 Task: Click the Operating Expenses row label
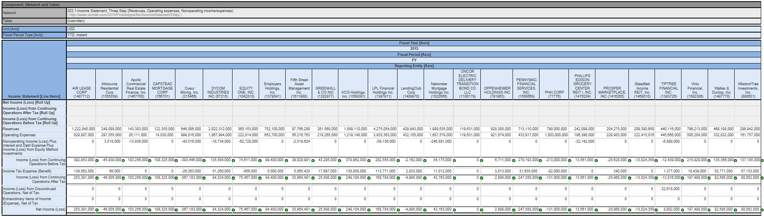click(19, 135)
